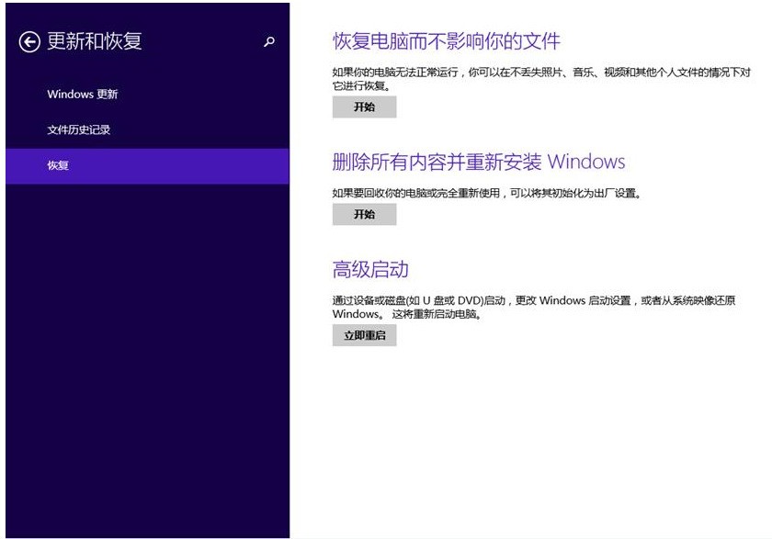Click the description starting 如果要回收你的电脑

coord(487,193)
